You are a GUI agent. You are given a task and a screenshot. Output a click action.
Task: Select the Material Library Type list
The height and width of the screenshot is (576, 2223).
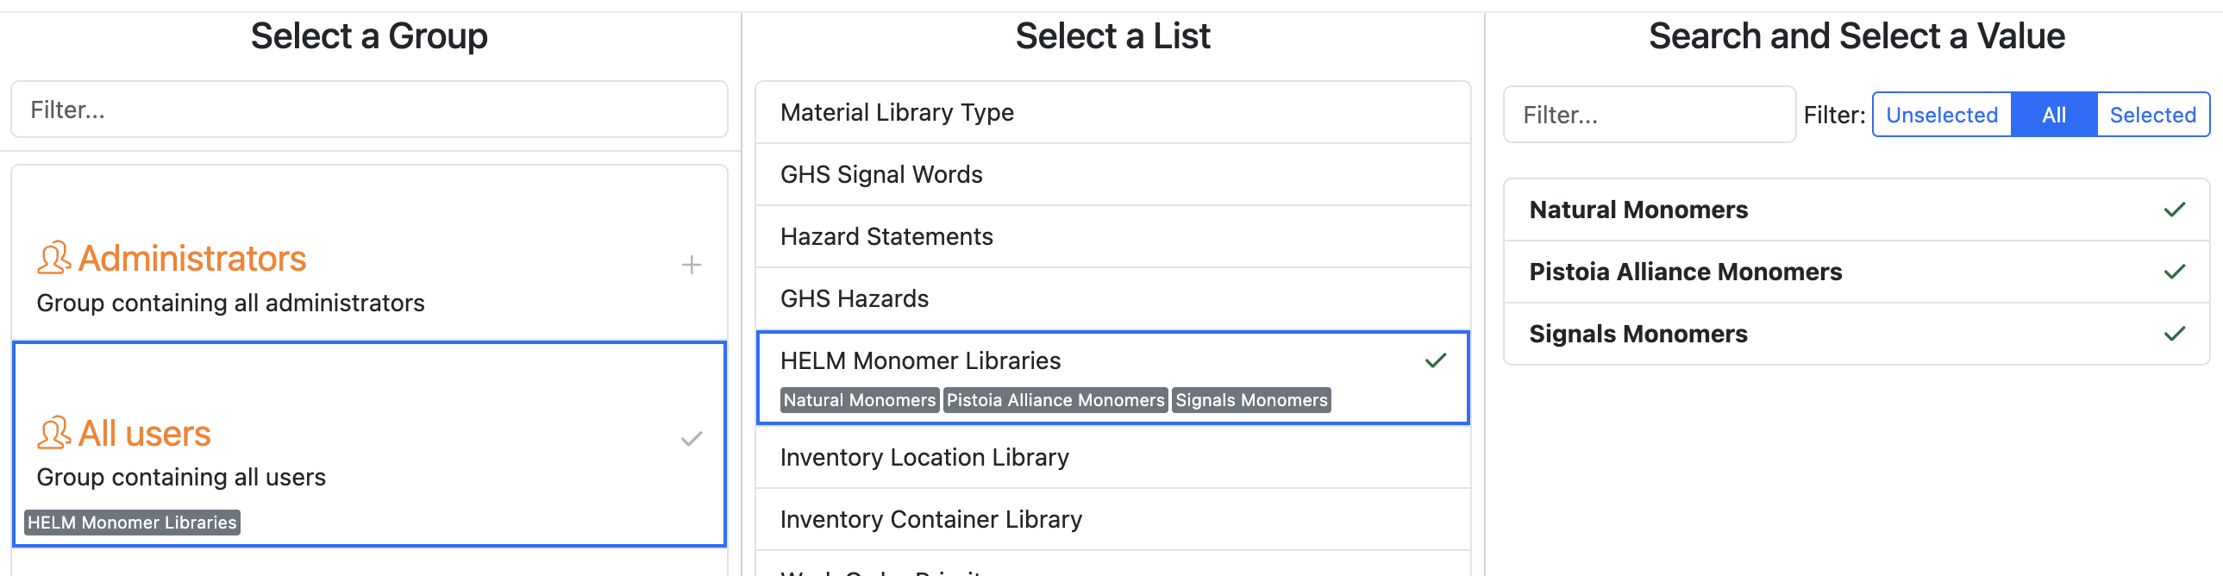pos(1112,113)
